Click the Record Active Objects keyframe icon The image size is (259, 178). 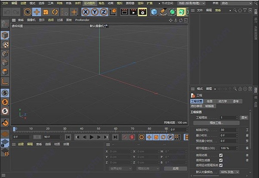coord(125,137)
